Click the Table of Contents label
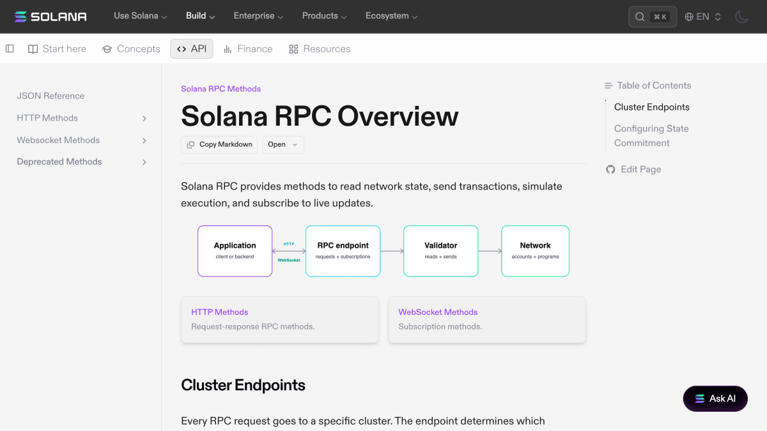 pyautogui.click(x=648, y=86)
